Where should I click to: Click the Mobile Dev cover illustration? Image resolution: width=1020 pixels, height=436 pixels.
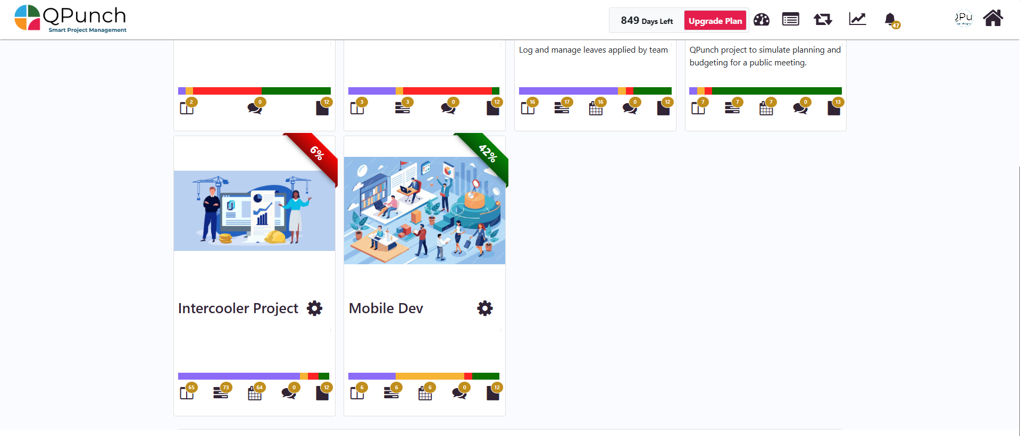424,211
